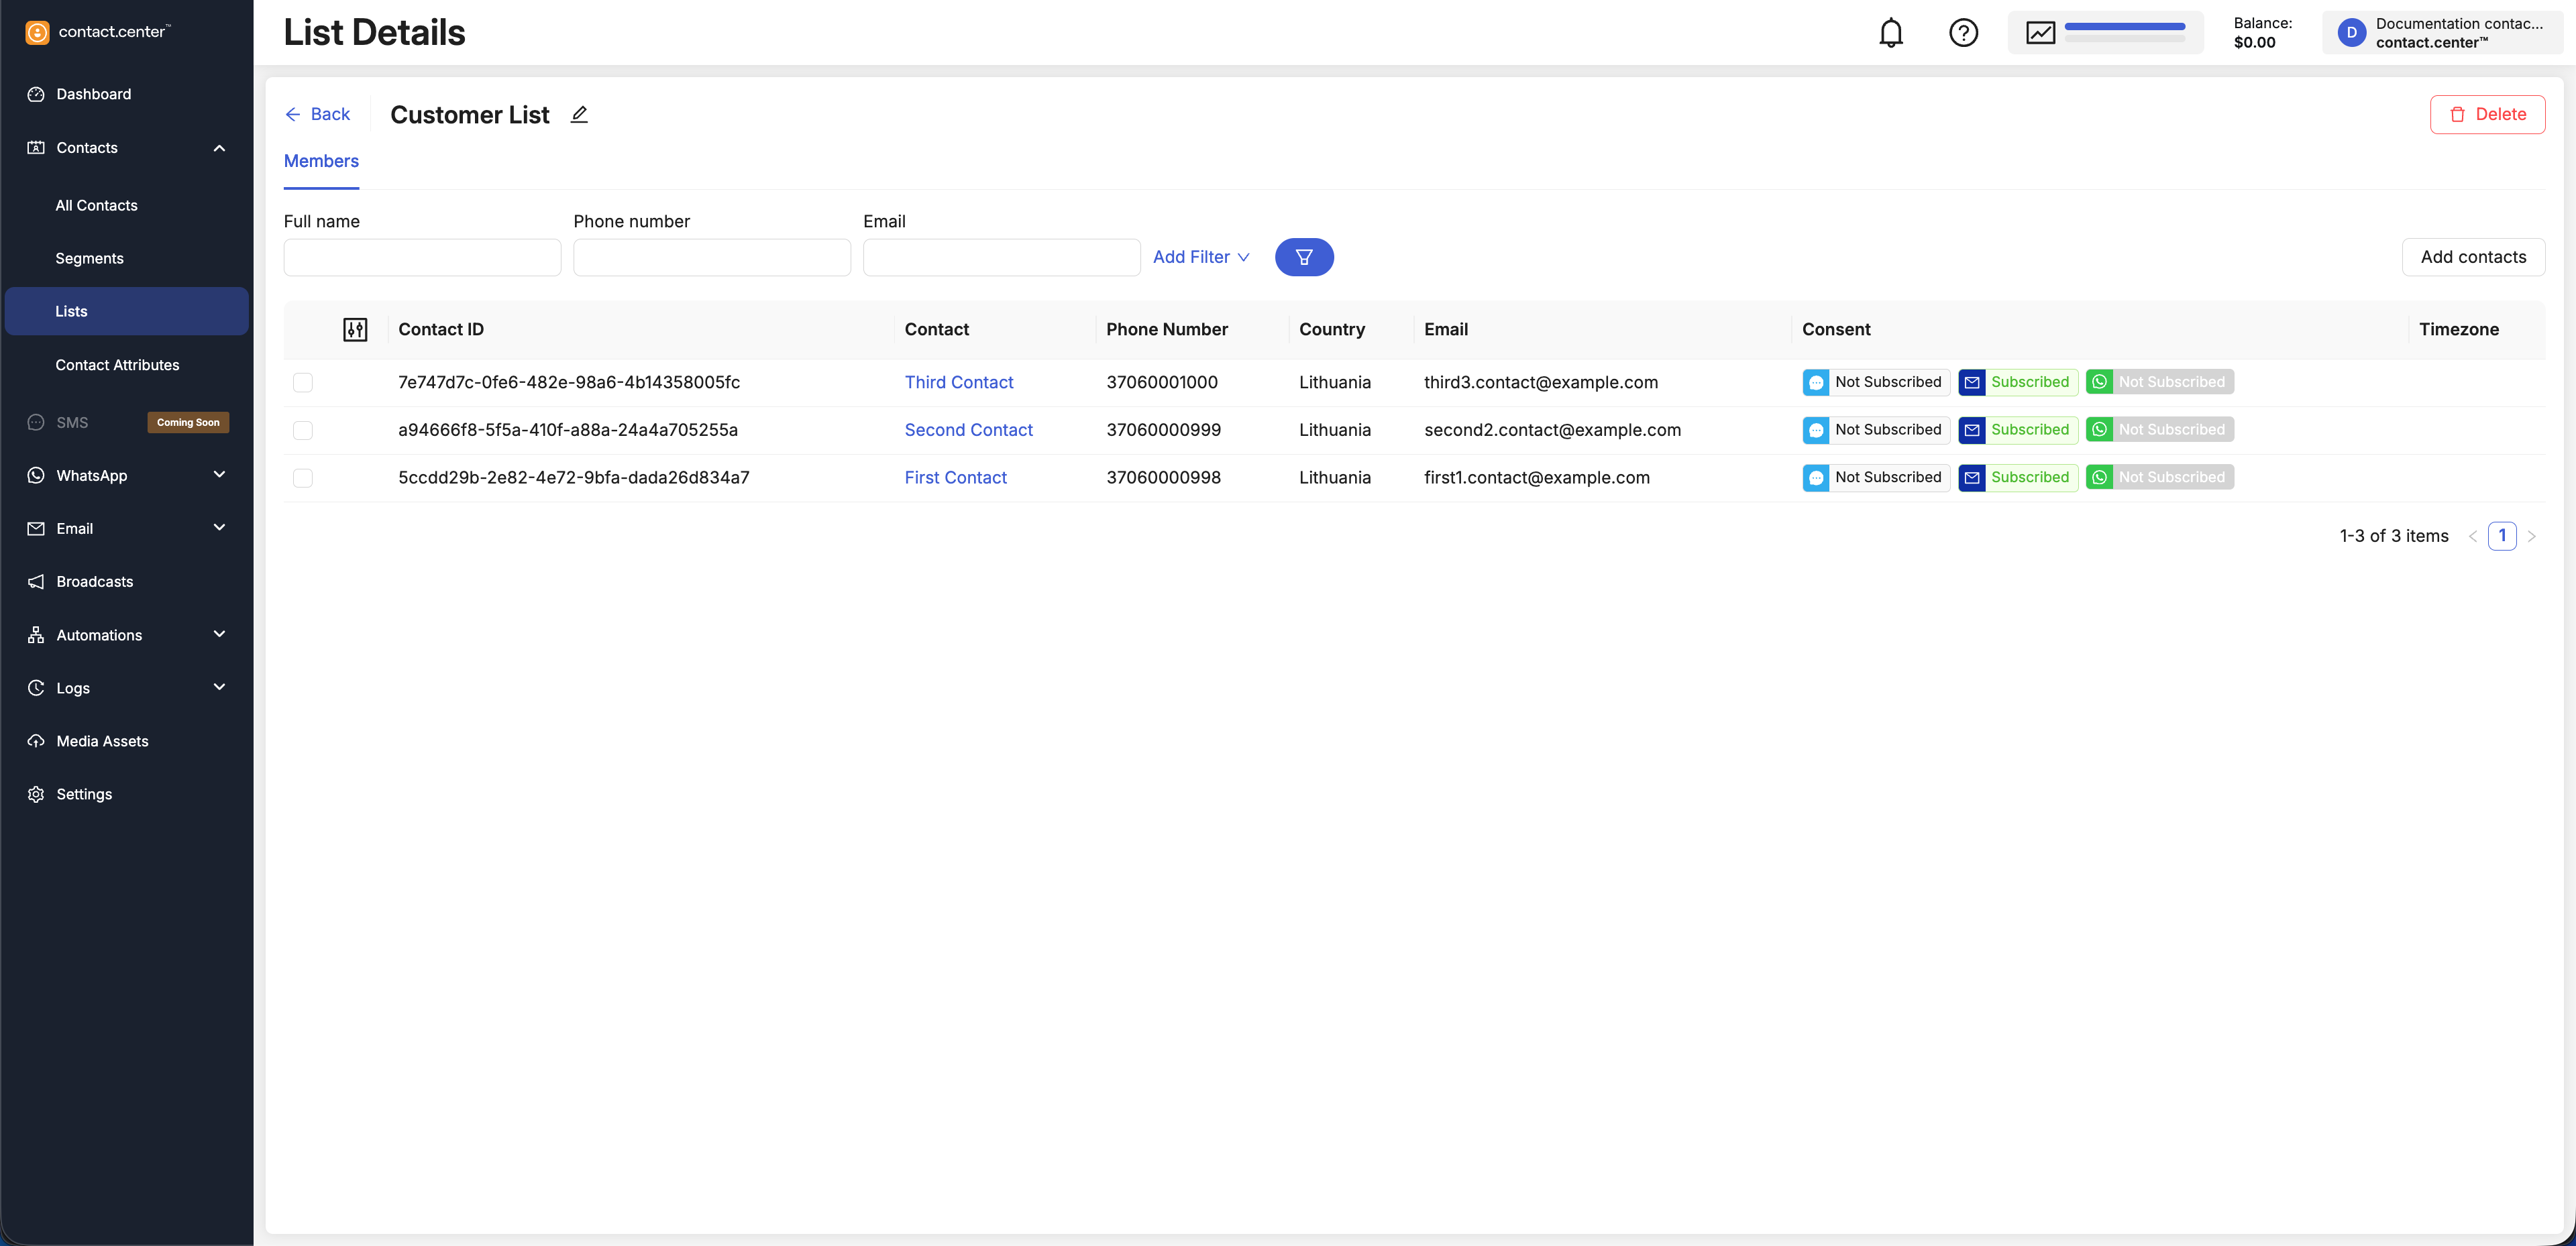
Task: Switch to the Members tab
Action: tap(321, 161)
